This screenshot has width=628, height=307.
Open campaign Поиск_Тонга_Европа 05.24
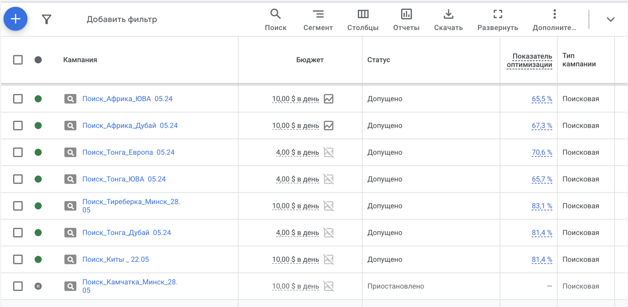click(x=128, y=152)
